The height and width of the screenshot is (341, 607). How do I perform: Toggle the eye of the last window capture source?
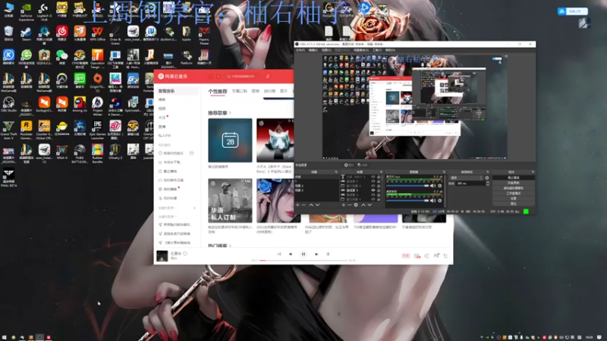pos(373,199)
